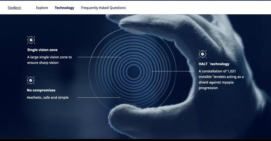Select the HALT technology heading

[x=214, y=64]
